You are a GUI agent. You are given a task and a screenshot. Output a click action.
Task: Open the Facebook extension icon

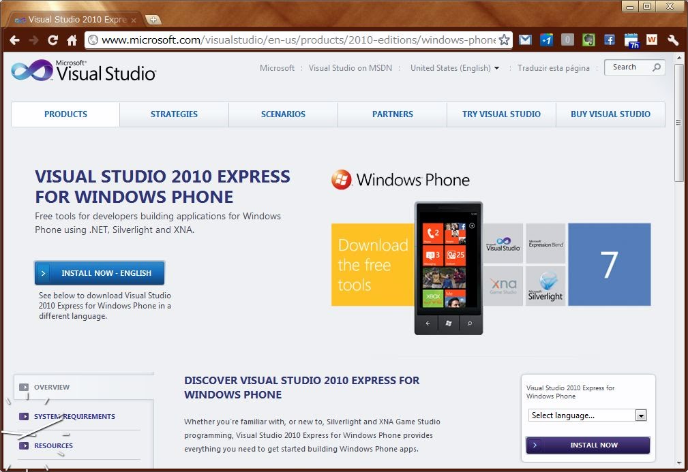(x=610, y=40)
